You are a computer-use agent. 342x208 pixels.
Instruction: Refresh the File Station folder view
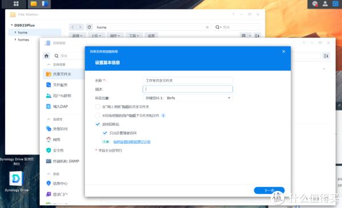coord(89,27)
